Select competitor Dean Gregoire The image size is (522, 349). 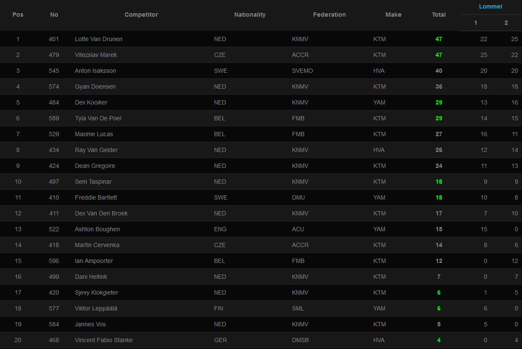point(95,166)
